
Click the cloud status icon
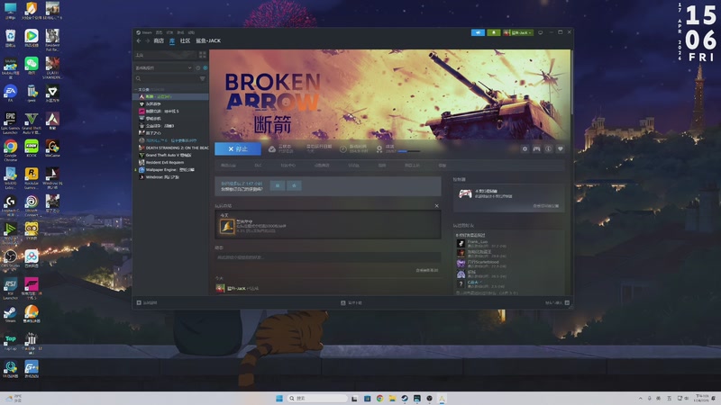[272, 148]
